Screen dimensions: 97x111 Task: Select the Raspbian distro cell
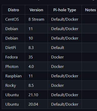click(13, 76)
